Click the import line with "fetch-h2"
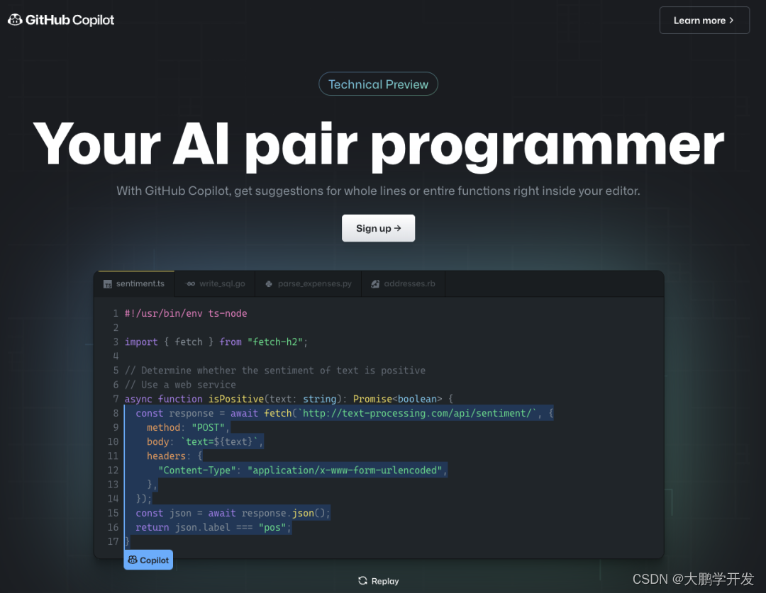This screenshot has height=593, width=766. pyautogui.click(x=216, y=341)
